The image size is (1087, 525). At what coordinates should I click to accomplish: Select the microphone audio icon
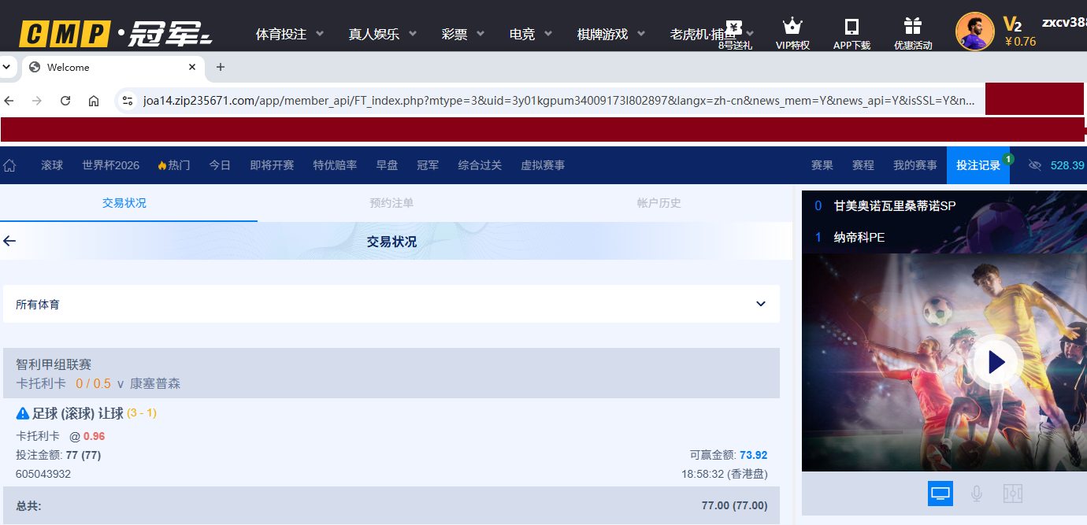click(x=977, y=494)
